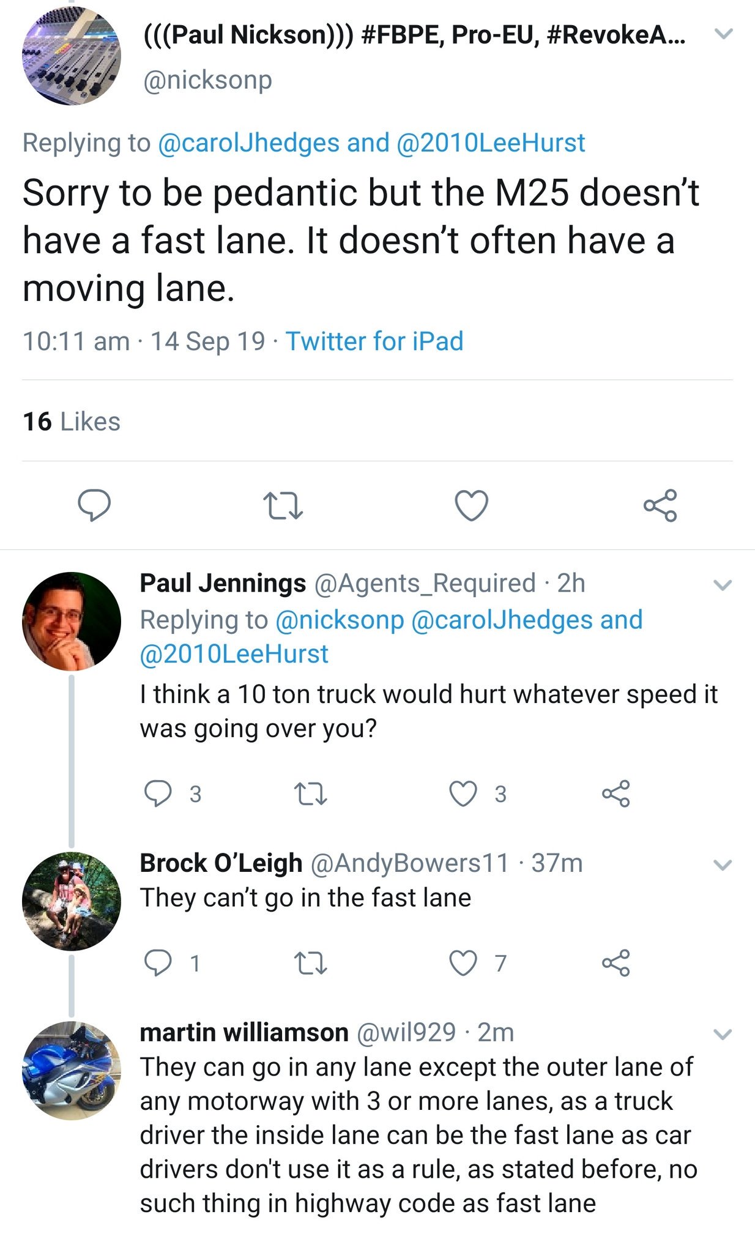
Task: Retweet Paul Jennings' truck reply
Action: 311,794
